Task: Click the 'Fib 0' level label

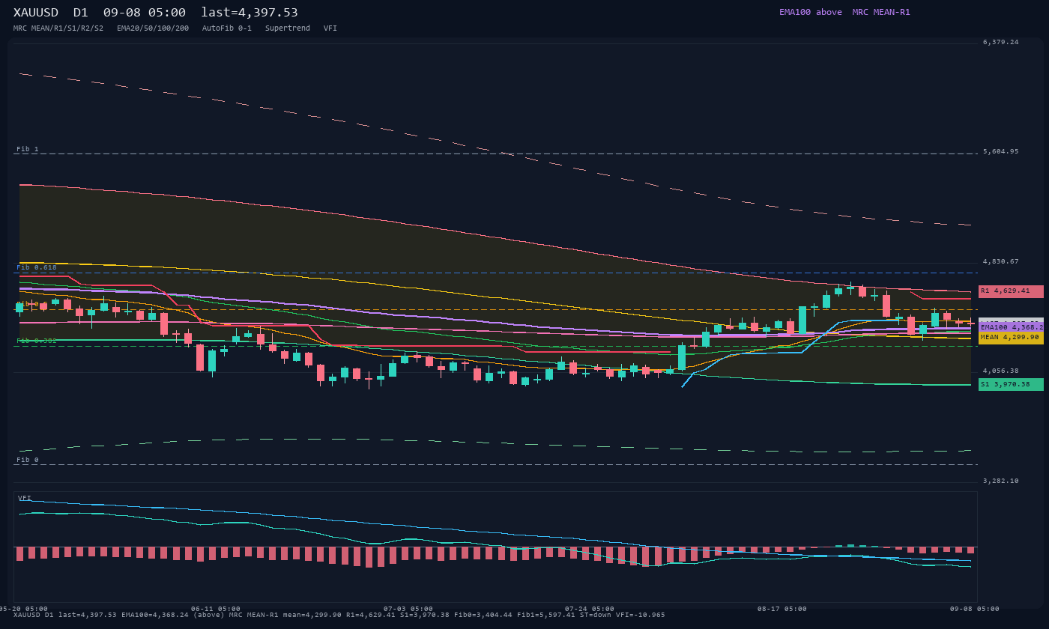Action: click(28, 461)
